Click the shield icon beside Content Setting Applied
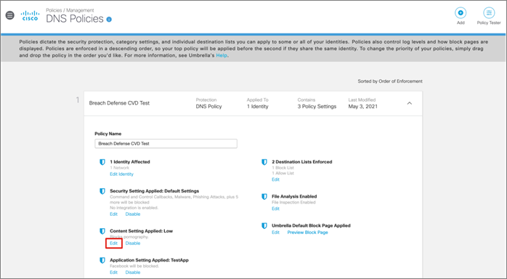 (102, 231)
